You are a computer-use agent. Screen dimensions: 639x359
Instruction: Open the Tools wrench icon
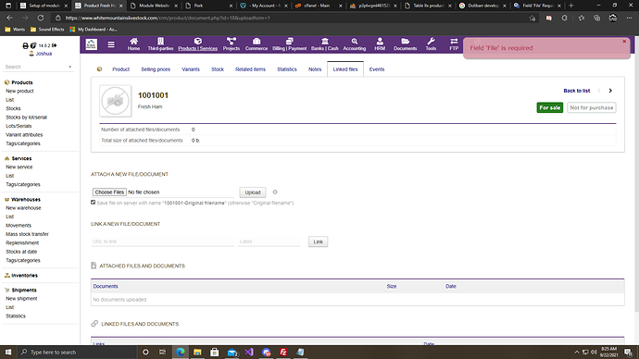pyautogui.click(x=431, y=41)
